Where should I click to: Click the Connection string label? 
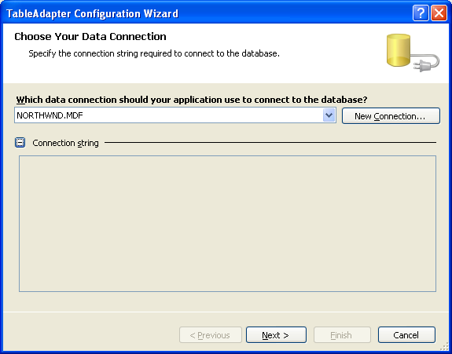point(65,143)
